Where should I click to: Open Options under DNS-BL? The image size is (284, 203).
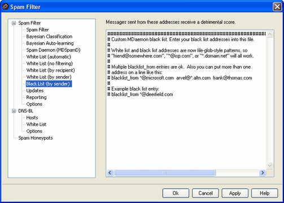tap(34, 131)
